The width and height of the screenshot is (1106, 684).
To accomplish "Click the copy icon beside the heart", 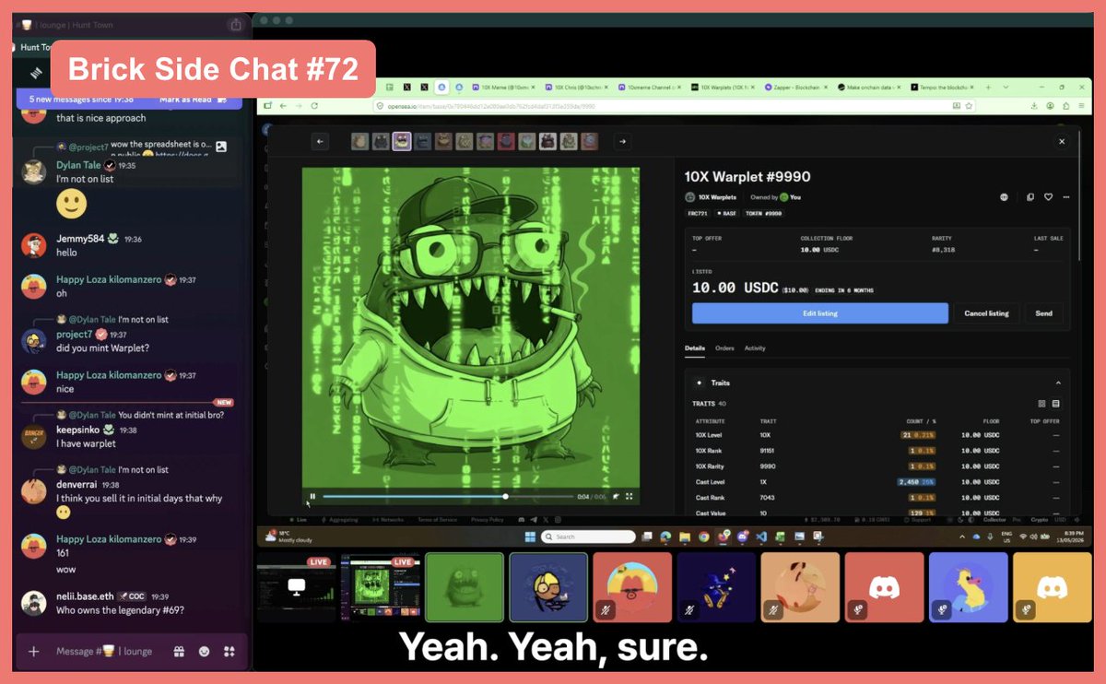I will [1030, 197].
